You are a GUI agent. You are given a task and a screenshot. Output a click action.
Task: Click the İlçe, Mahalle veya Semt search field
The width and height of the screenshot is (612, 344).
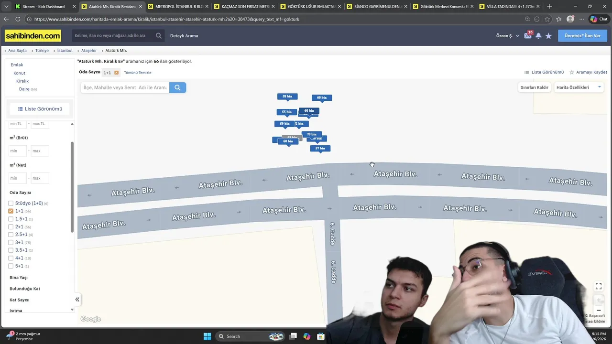(x=125, y=87)
